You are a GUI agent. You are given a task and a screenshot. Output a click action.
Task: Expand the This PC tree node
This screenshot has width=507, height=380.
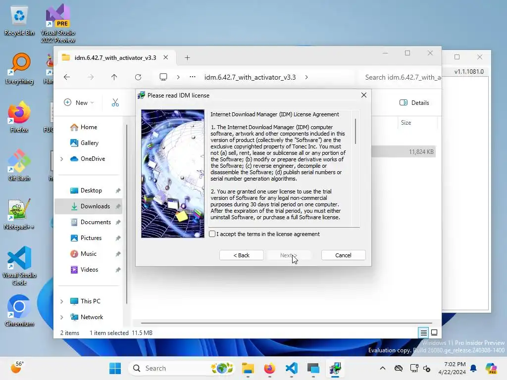pos(62,301)
